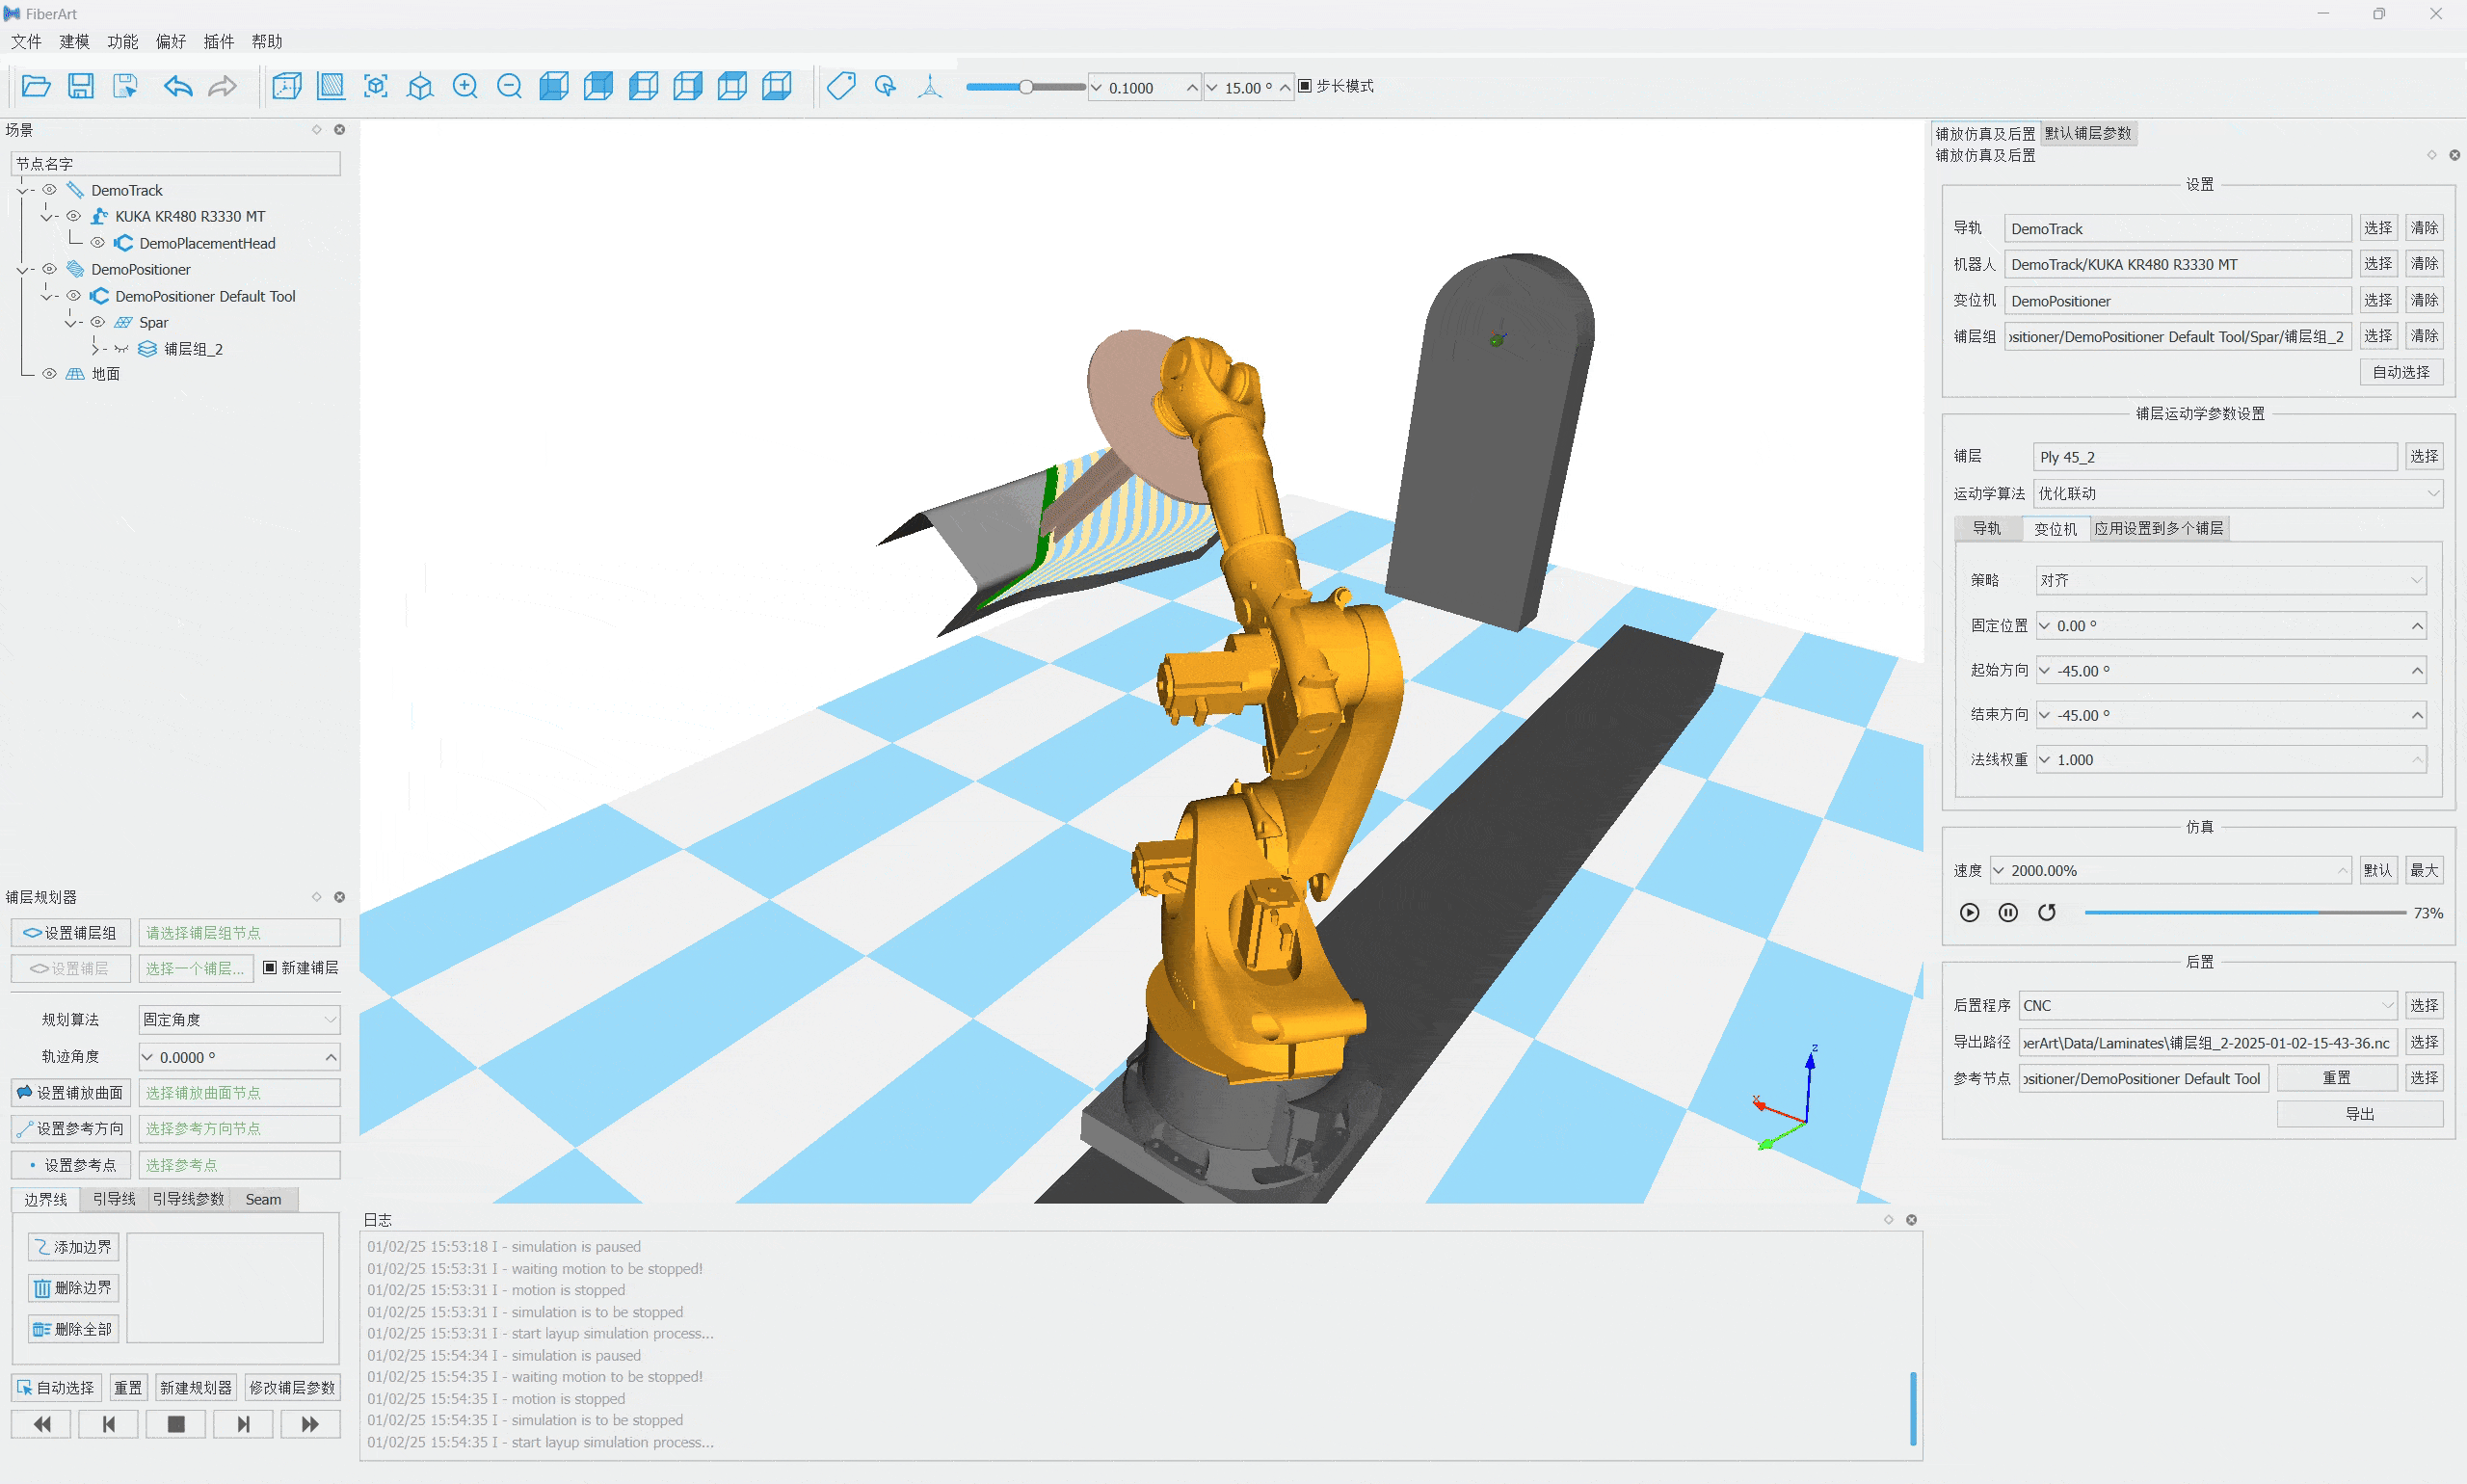Open the 建模 menu

pos(74,41)
